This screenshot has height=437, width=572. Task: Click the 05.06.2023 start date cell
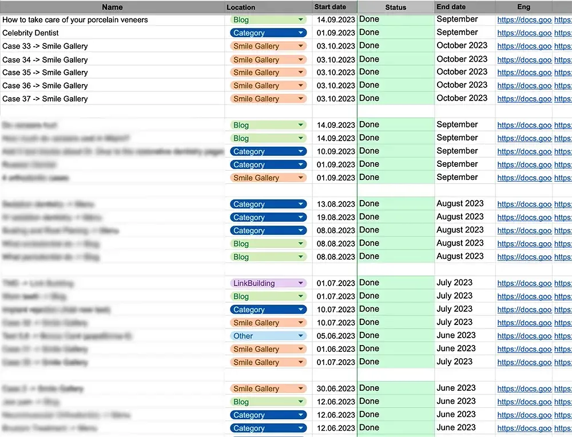coord(335,336)
